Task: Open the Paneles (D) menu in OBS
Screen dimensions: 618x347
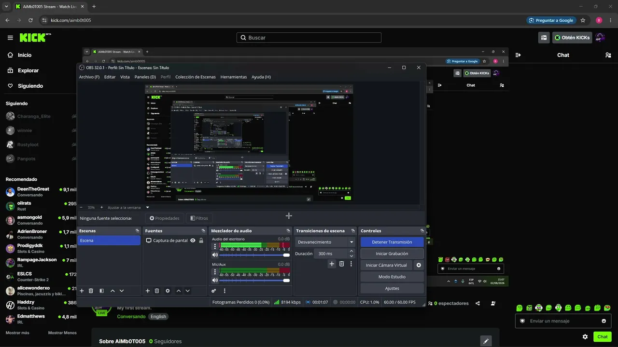Action: click(145, 77)
